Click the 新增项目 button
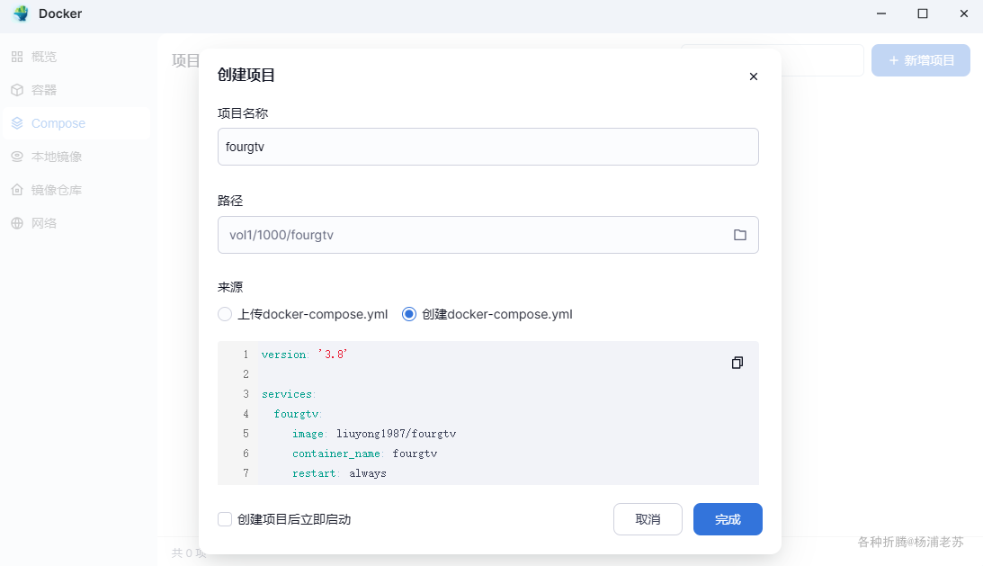Viewport: 983px width, 566px height. pyautogui.click(x=921, y=60)
